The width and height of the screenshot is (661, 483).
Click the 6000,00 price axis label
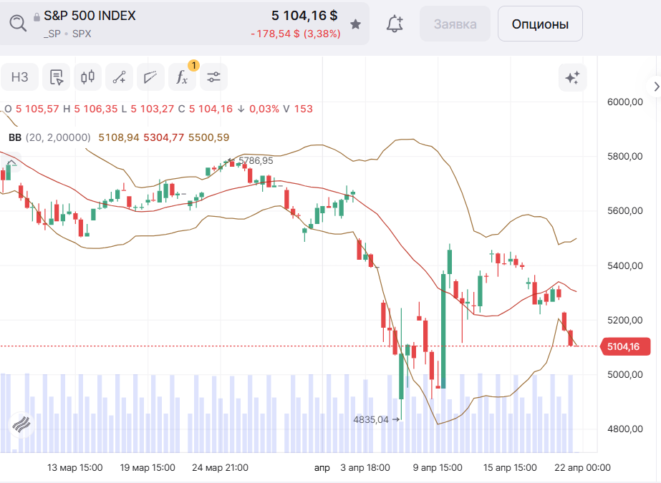624,102
